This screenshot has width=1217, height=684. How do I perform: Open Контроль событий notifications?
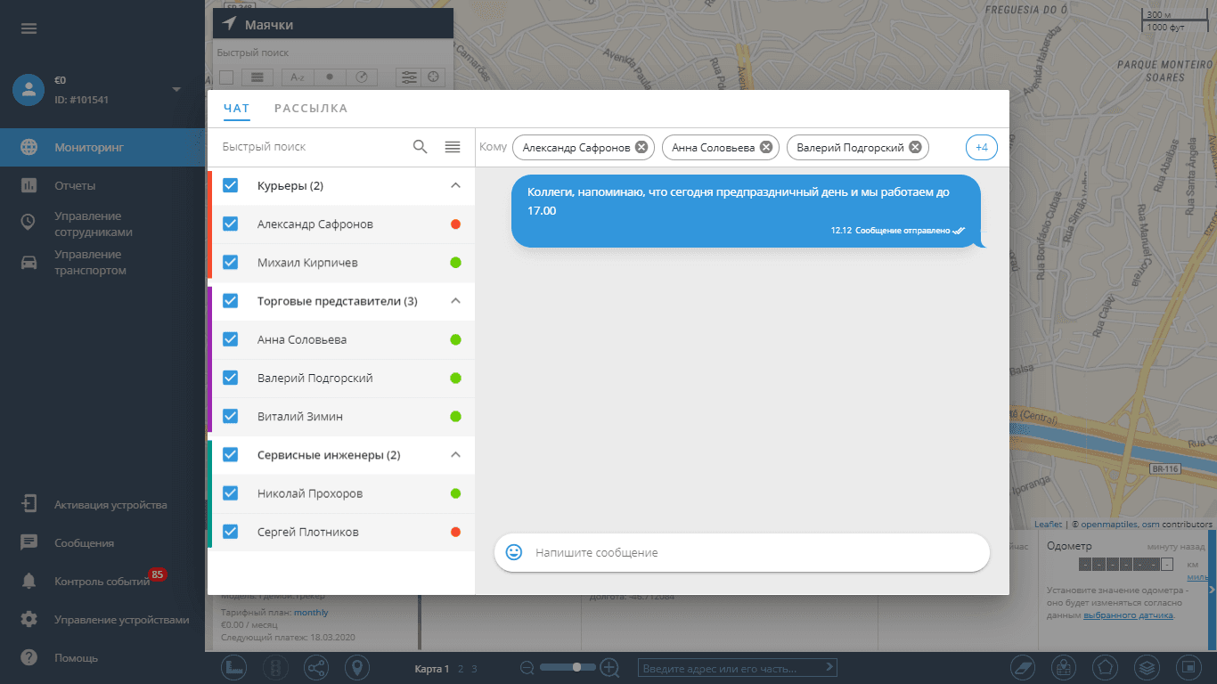coord(102,581)
